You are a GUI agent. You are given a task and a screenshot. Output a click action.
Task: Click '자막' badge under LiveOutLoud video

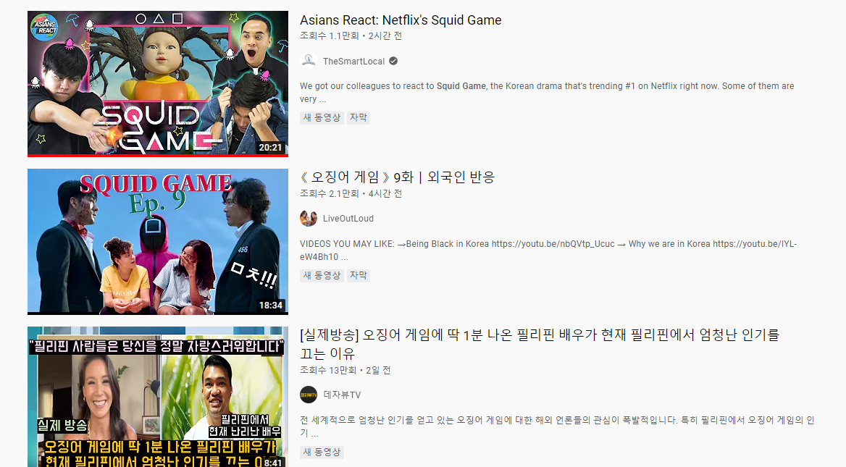359,276
